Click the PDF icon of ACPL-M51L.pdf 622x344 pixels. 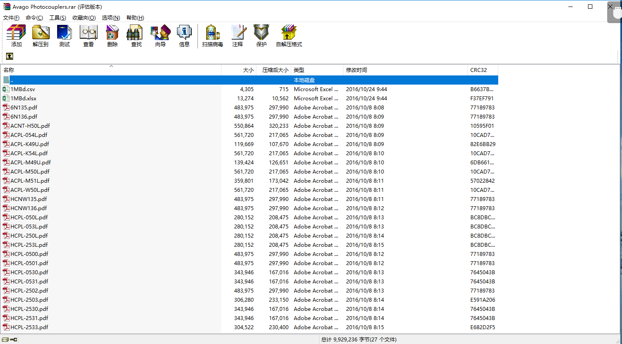pyautogui.click(x=6, y=181)
